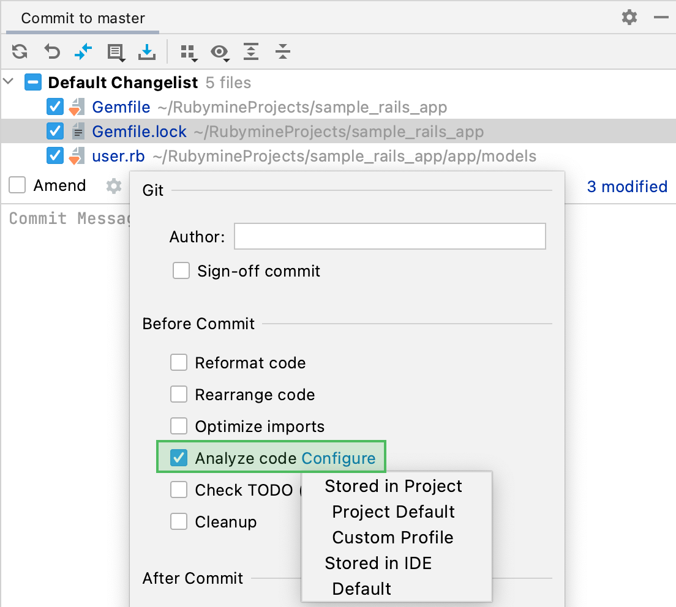This screenshot has height=607, width=676.
Task: Open the 3 modified files link
Action: coord(627,187)
